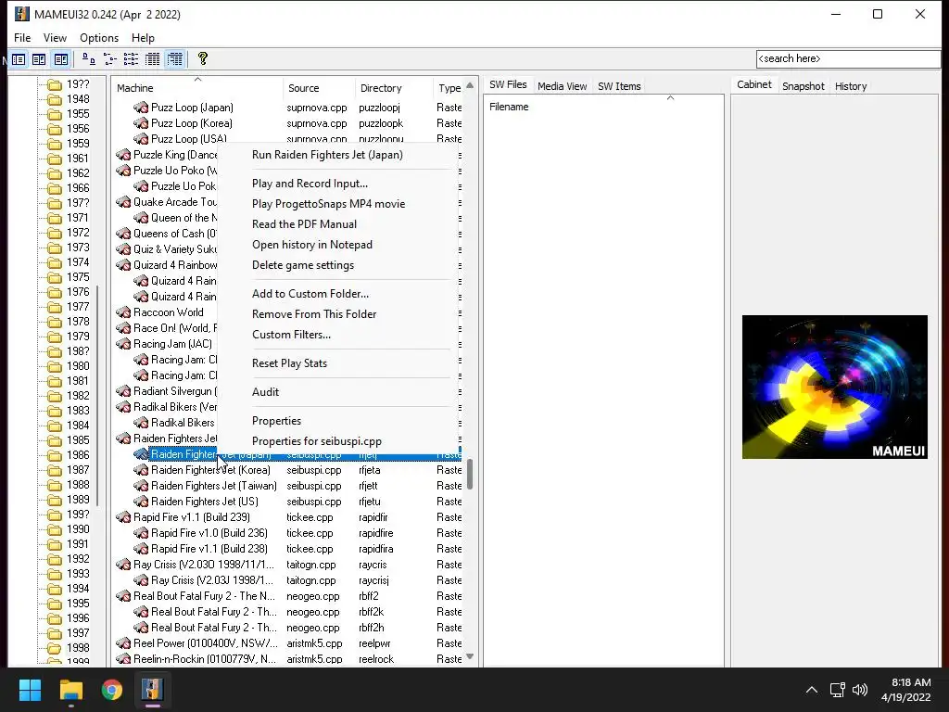Switch to small icons view
949x712 pixels.
[x=110, y=59]
